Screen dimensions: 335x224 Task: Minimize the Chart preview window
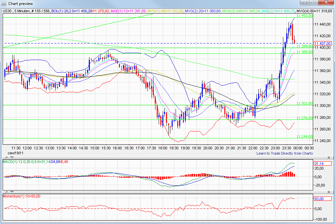[x=305, y=2]
